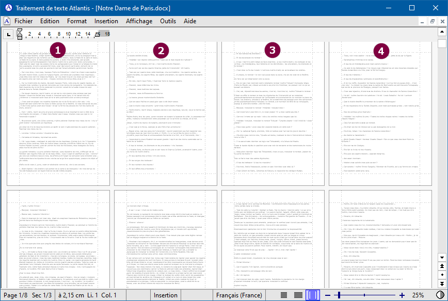The image size is (448, 301).
Task: Switch to the second view mode icon
Action: (298, 295)
